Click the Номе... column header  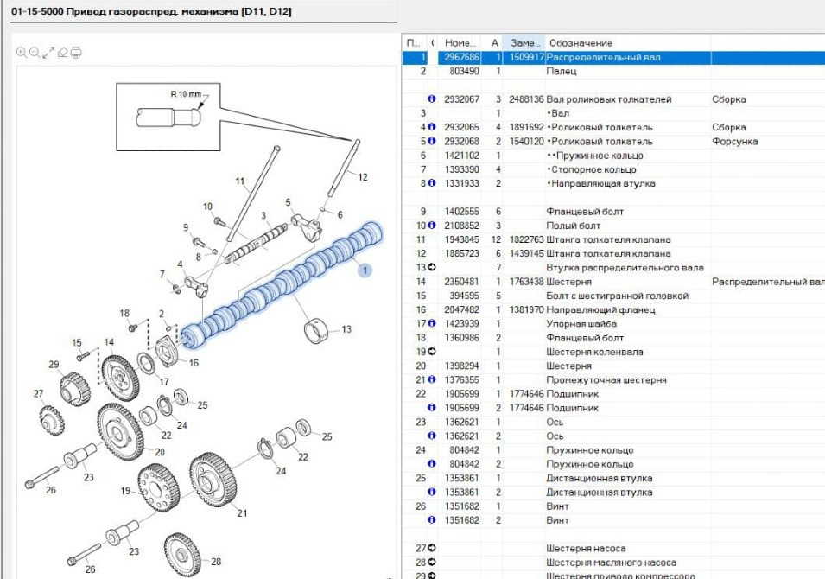[460, 43]
